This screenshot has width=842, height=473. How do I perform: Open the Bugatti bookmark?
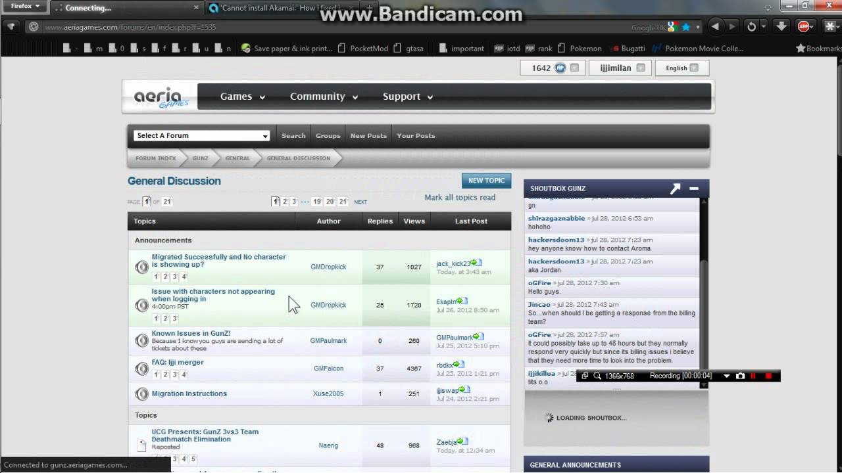pyautogui.click(x=628, y=48)
